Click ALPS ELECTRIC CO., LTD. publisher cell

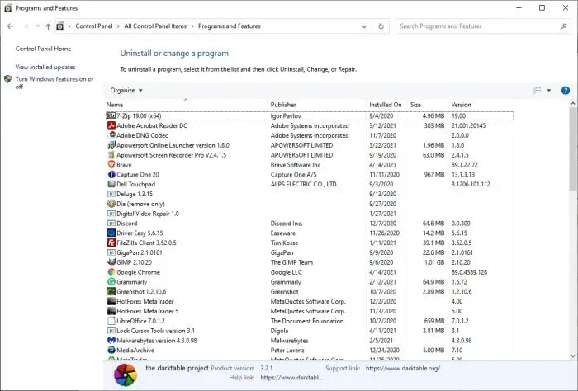304,184
